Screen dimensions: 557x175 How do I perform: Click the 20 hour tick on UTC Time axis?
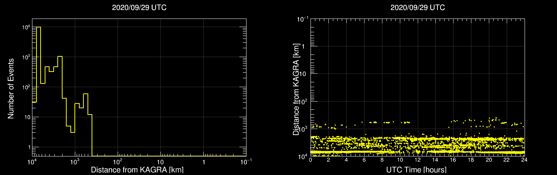[489, 161]
